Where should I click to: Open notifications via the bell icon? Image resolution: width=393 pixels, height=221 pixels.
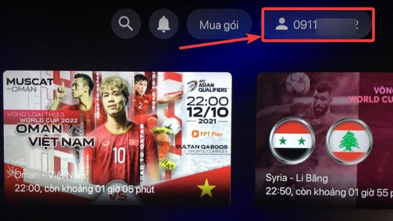pyautogui.click(x=163, y=24)
